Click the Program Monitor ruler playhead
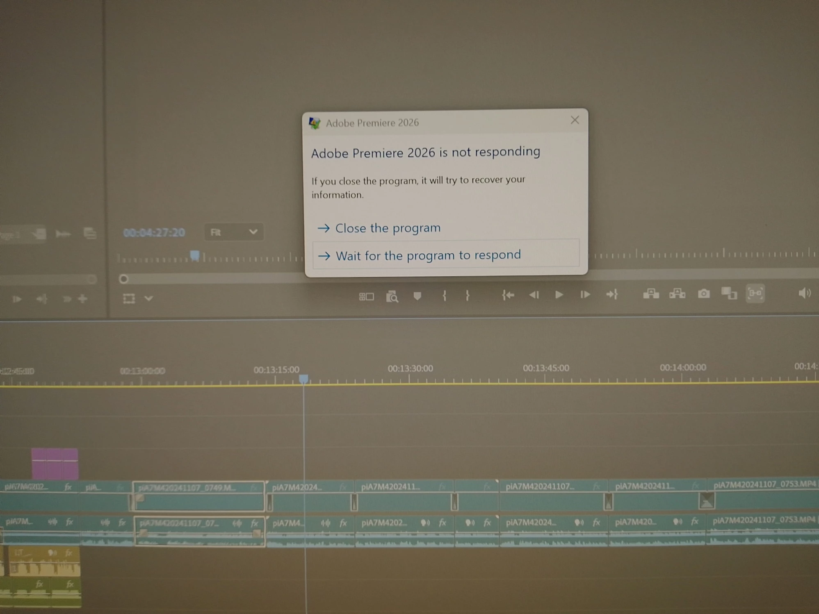The height and width of the screenshot is (614, 819). [x=195, y=256]
